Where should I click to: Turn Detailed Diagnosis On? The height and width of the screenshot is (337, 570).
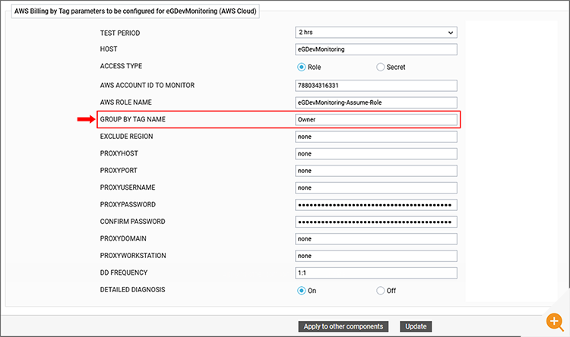[x=302, y=291]
